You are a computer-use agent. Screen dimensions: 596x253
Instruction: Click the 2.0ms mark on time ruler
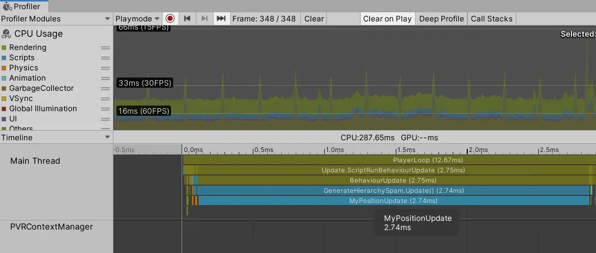pyautogui.click(x=478, y=150)
